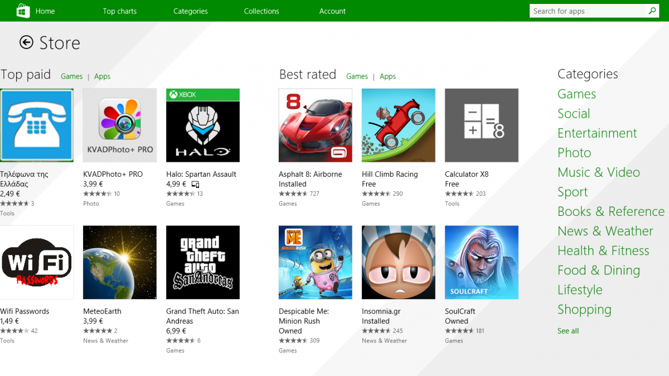Open the Photo category
Screen dimensions: 669x376
[574, 152]
